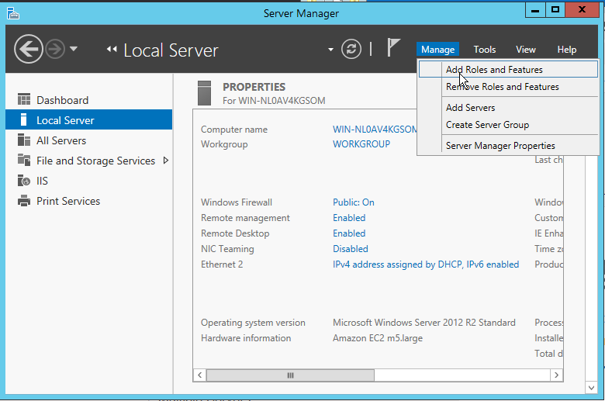Open the breadcrumb dropdown beside refresh
The width and height of the screenshot is (605, 401).
click(331, 49)
